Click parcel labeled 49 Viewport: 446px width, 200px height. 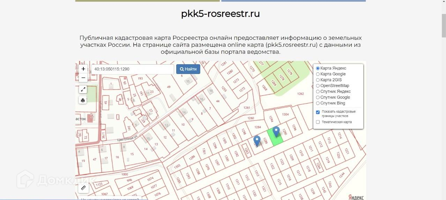click(169, 87)
